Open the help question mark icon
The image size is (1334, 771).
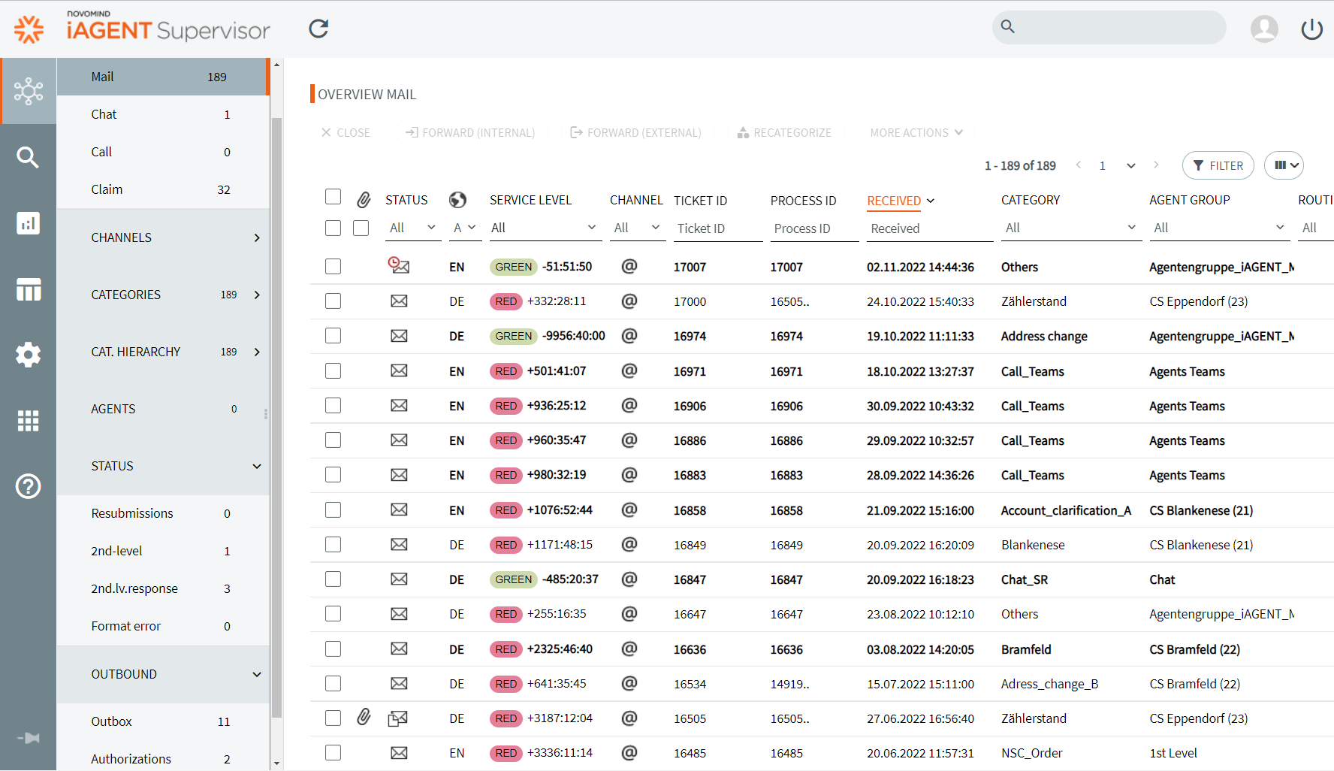tap(28, 486)
